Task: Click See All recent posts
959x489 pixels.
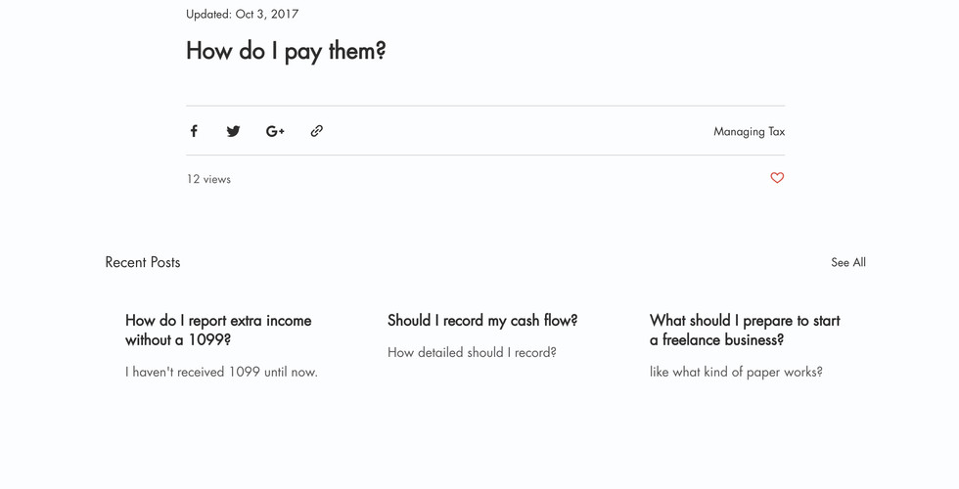Action: pos(847,262)
